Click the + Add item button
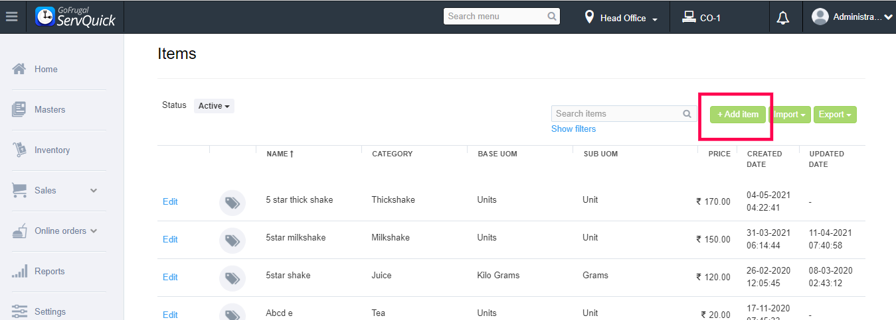This screenshot has width=896, height=320. click(x=737, y=115)
